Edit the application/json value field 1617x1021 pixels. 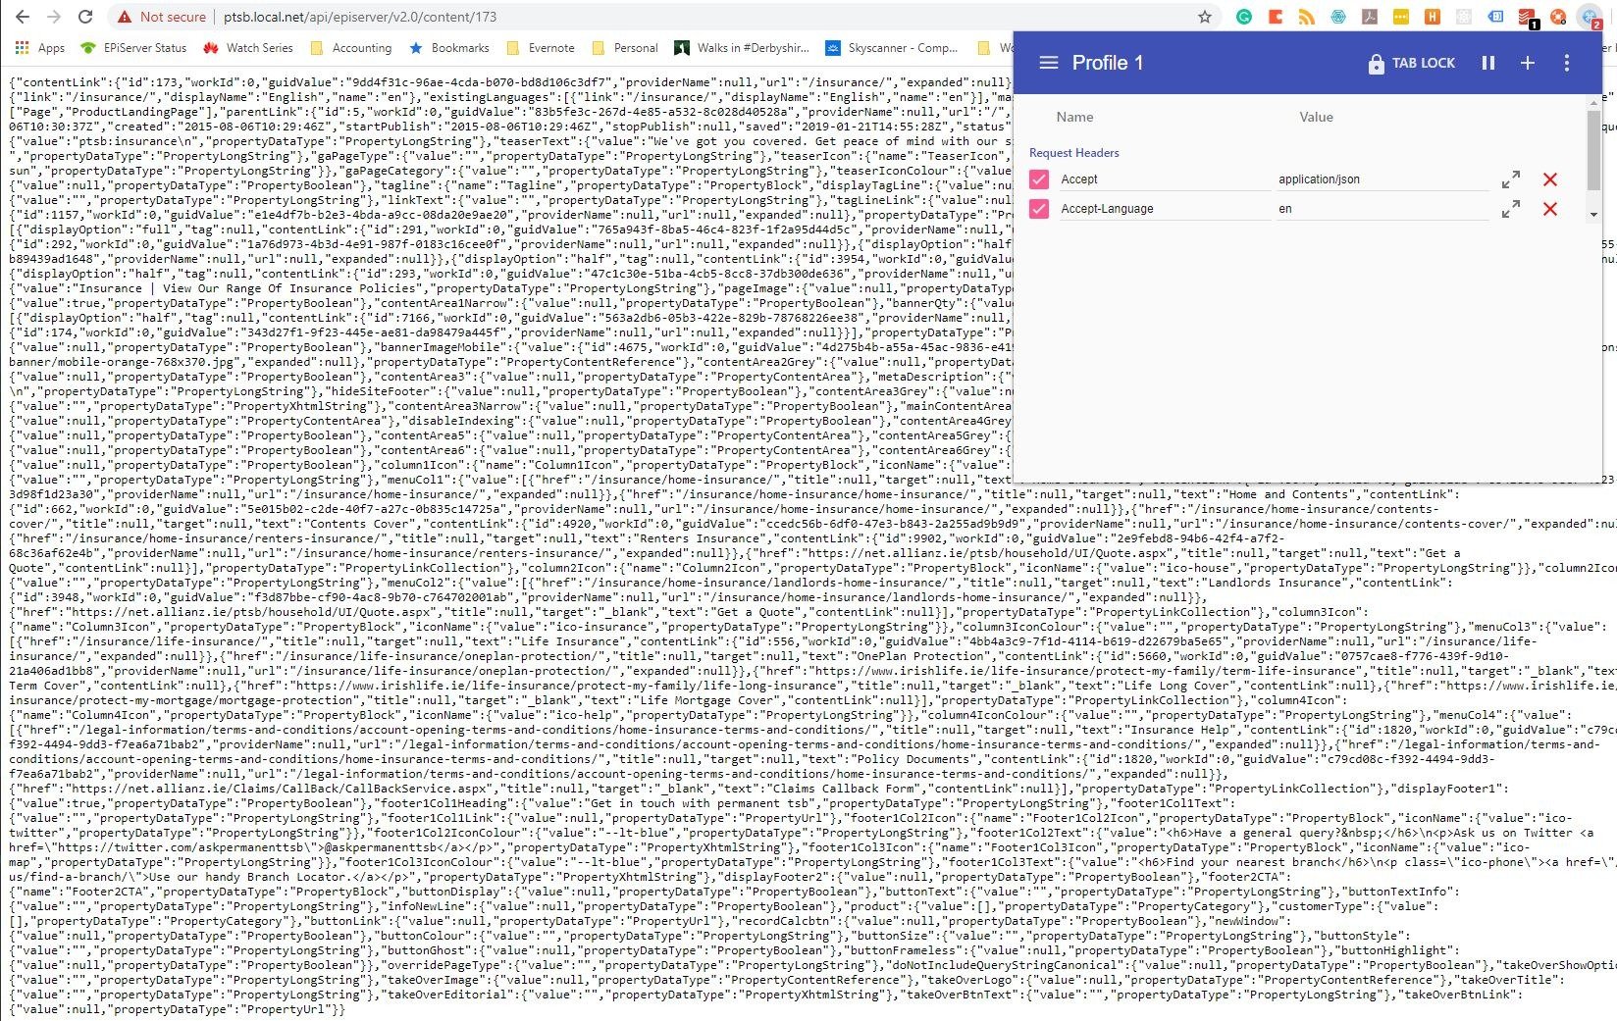coord(1383,179)
